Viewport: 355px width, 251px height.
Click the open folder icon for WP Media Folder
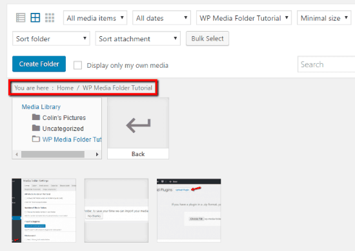coord(36,139)
